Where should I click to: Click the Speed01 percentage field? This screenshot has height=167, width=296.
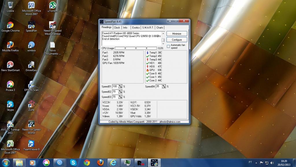click(115, 86)
